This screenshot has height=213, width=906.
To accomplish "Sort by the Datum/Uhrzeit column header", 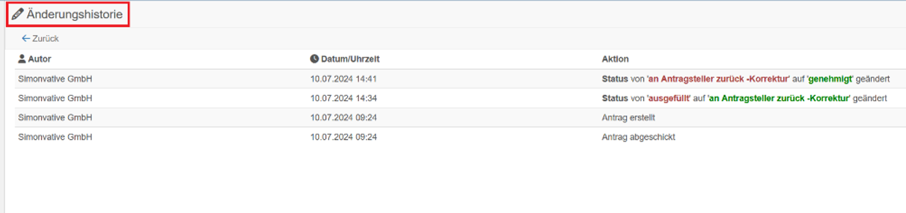I will (x=350, y=59).
